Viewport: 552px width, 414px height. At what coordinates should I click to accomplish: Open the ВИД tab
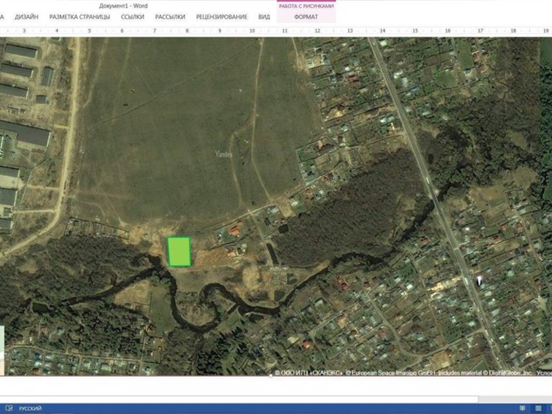264,17
